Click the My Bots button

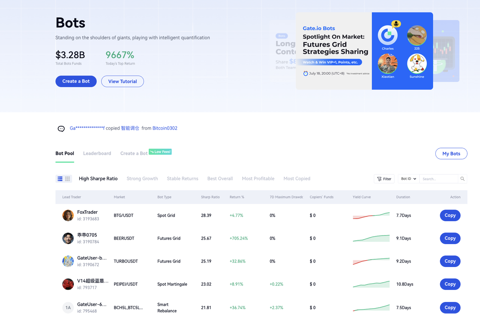451,154
